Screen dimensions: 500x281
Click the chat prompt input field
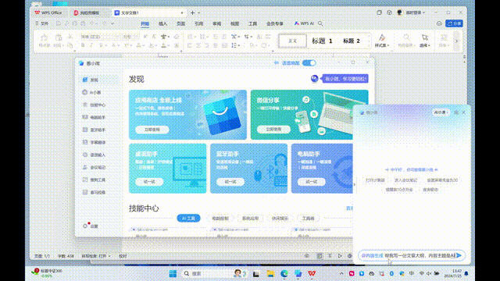pyautogui.click(x=412, y=255)
